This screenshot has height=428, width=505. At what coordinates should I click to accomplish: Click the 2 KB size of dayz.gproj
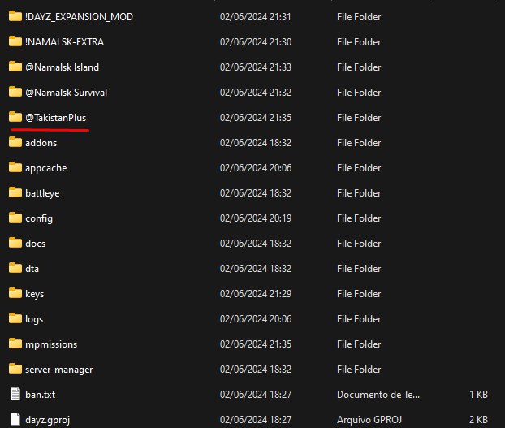point(478,420)
